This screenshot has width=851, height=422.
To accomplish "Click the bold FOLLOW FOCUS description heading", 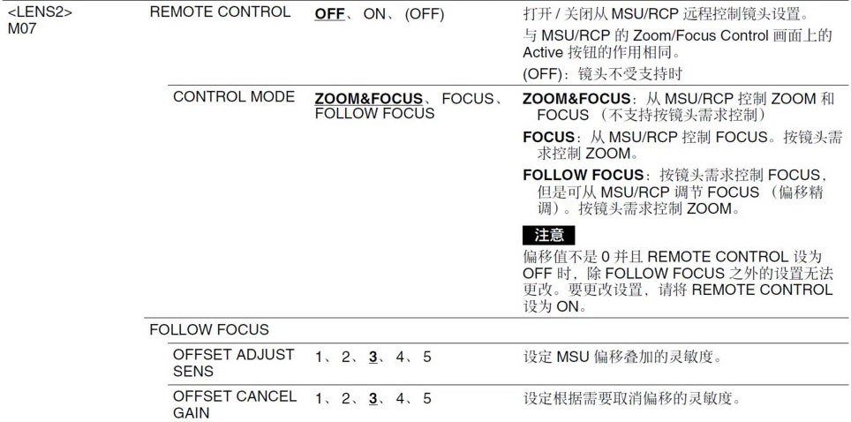I will 583,176.
